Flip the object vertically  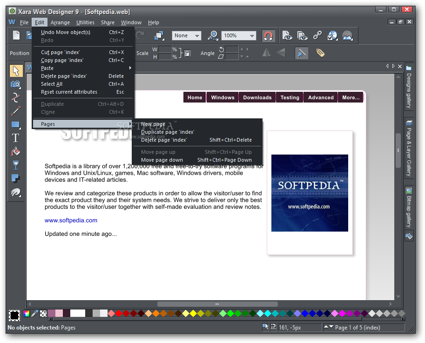[281, 53]
